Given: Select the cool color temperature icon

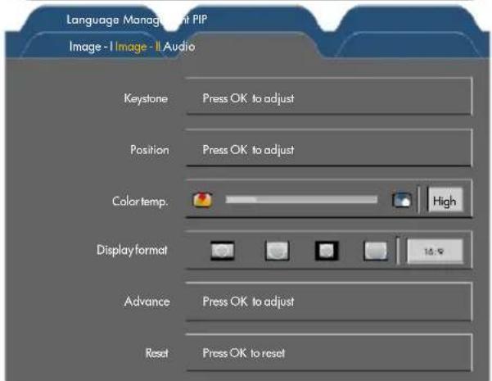Looking at the screenshot, I should coord(402,200).
